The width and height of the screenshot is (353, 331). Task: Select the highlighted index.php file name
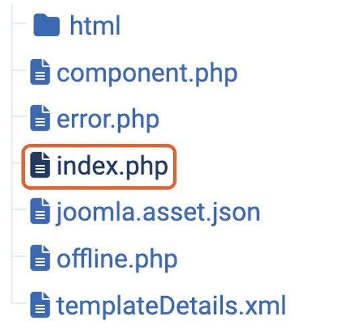112,167
